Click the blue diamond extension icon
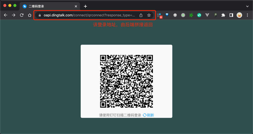The height and width of the screenshot is (134, 253). pyautogui.click(x=167, y=15)
